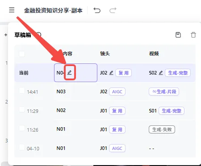
Task: Select N02 content cell
Action: click(x=61, y=110)
